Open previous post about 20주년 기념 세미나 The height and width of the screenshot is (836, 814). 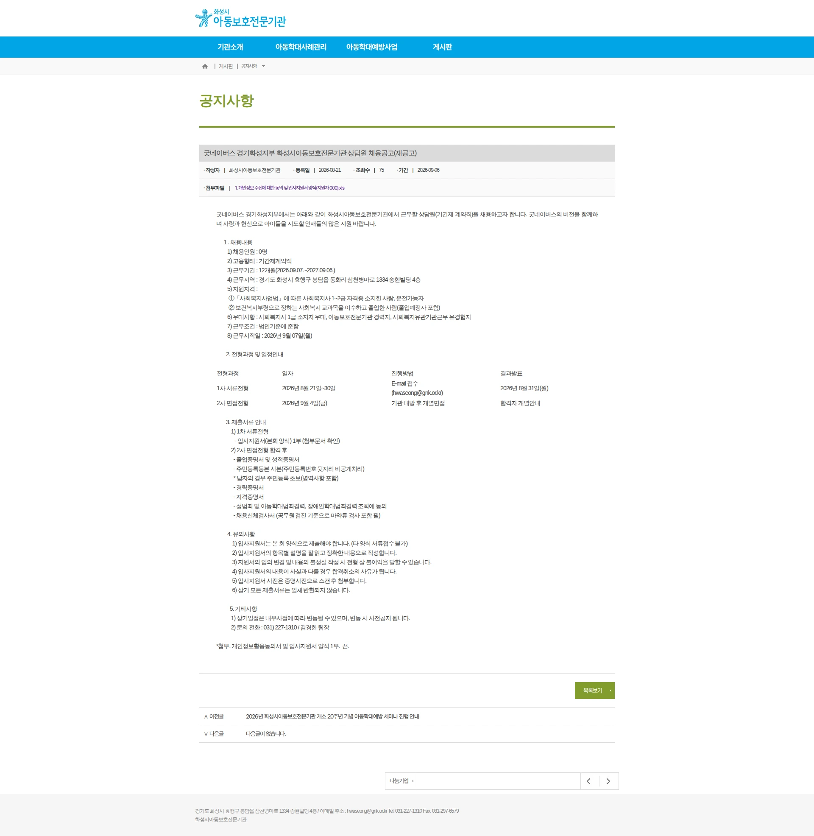point(332,716)
